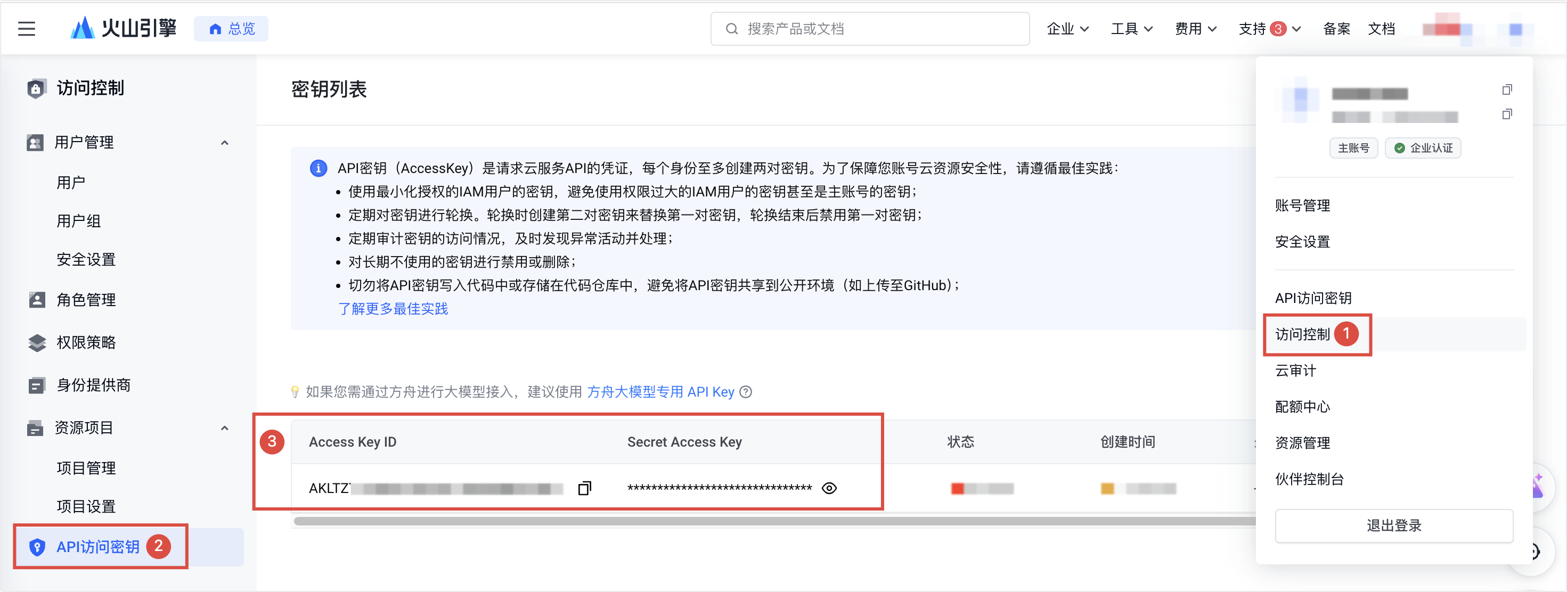Click the help question mark after API Key

(x=746, y=392)
